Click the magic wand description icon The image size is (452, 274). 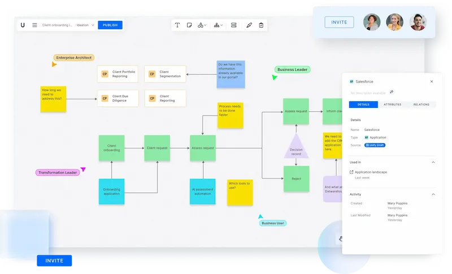pos(392,92)
